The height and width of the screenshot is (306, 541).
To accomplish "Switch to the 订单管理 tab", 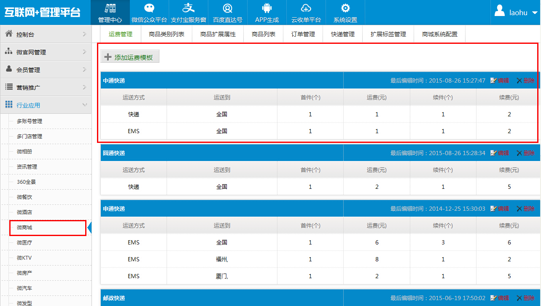I will 303,34.
